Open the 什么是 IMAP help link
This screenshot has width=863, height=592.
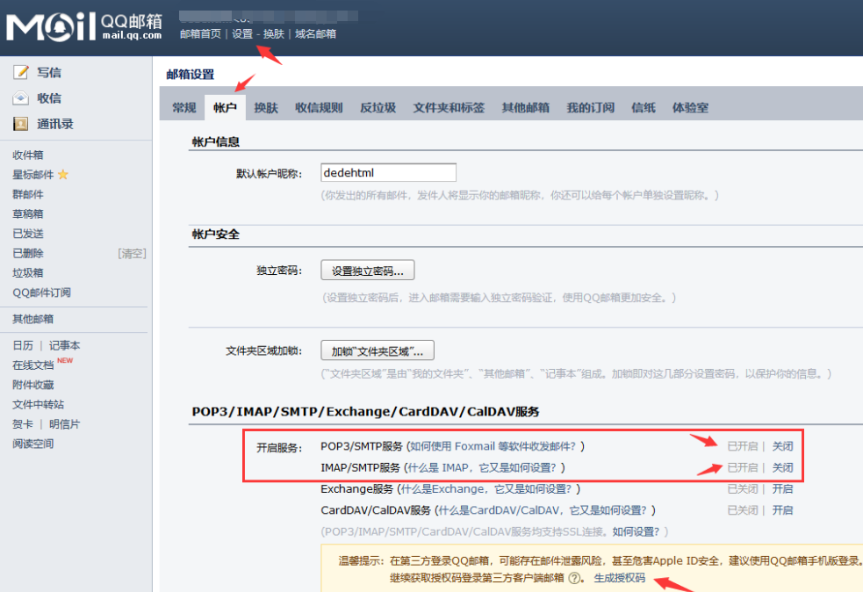[482, 467]
